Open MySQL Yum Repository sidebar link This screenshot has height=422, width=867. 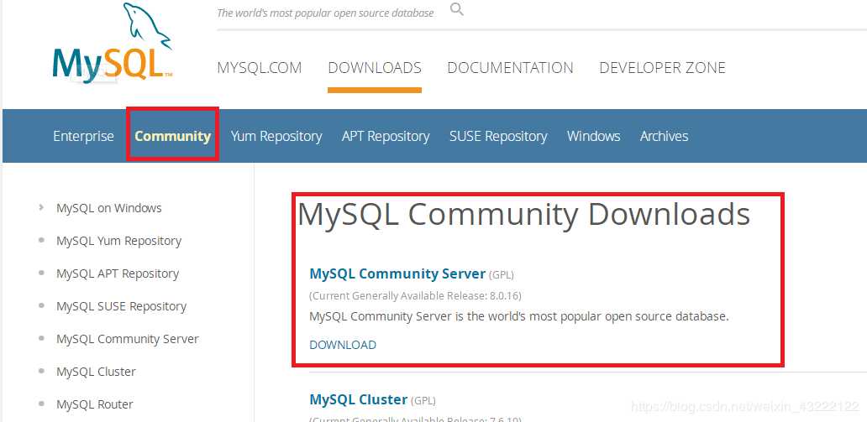pyautogui.click(x=119, y=242)
